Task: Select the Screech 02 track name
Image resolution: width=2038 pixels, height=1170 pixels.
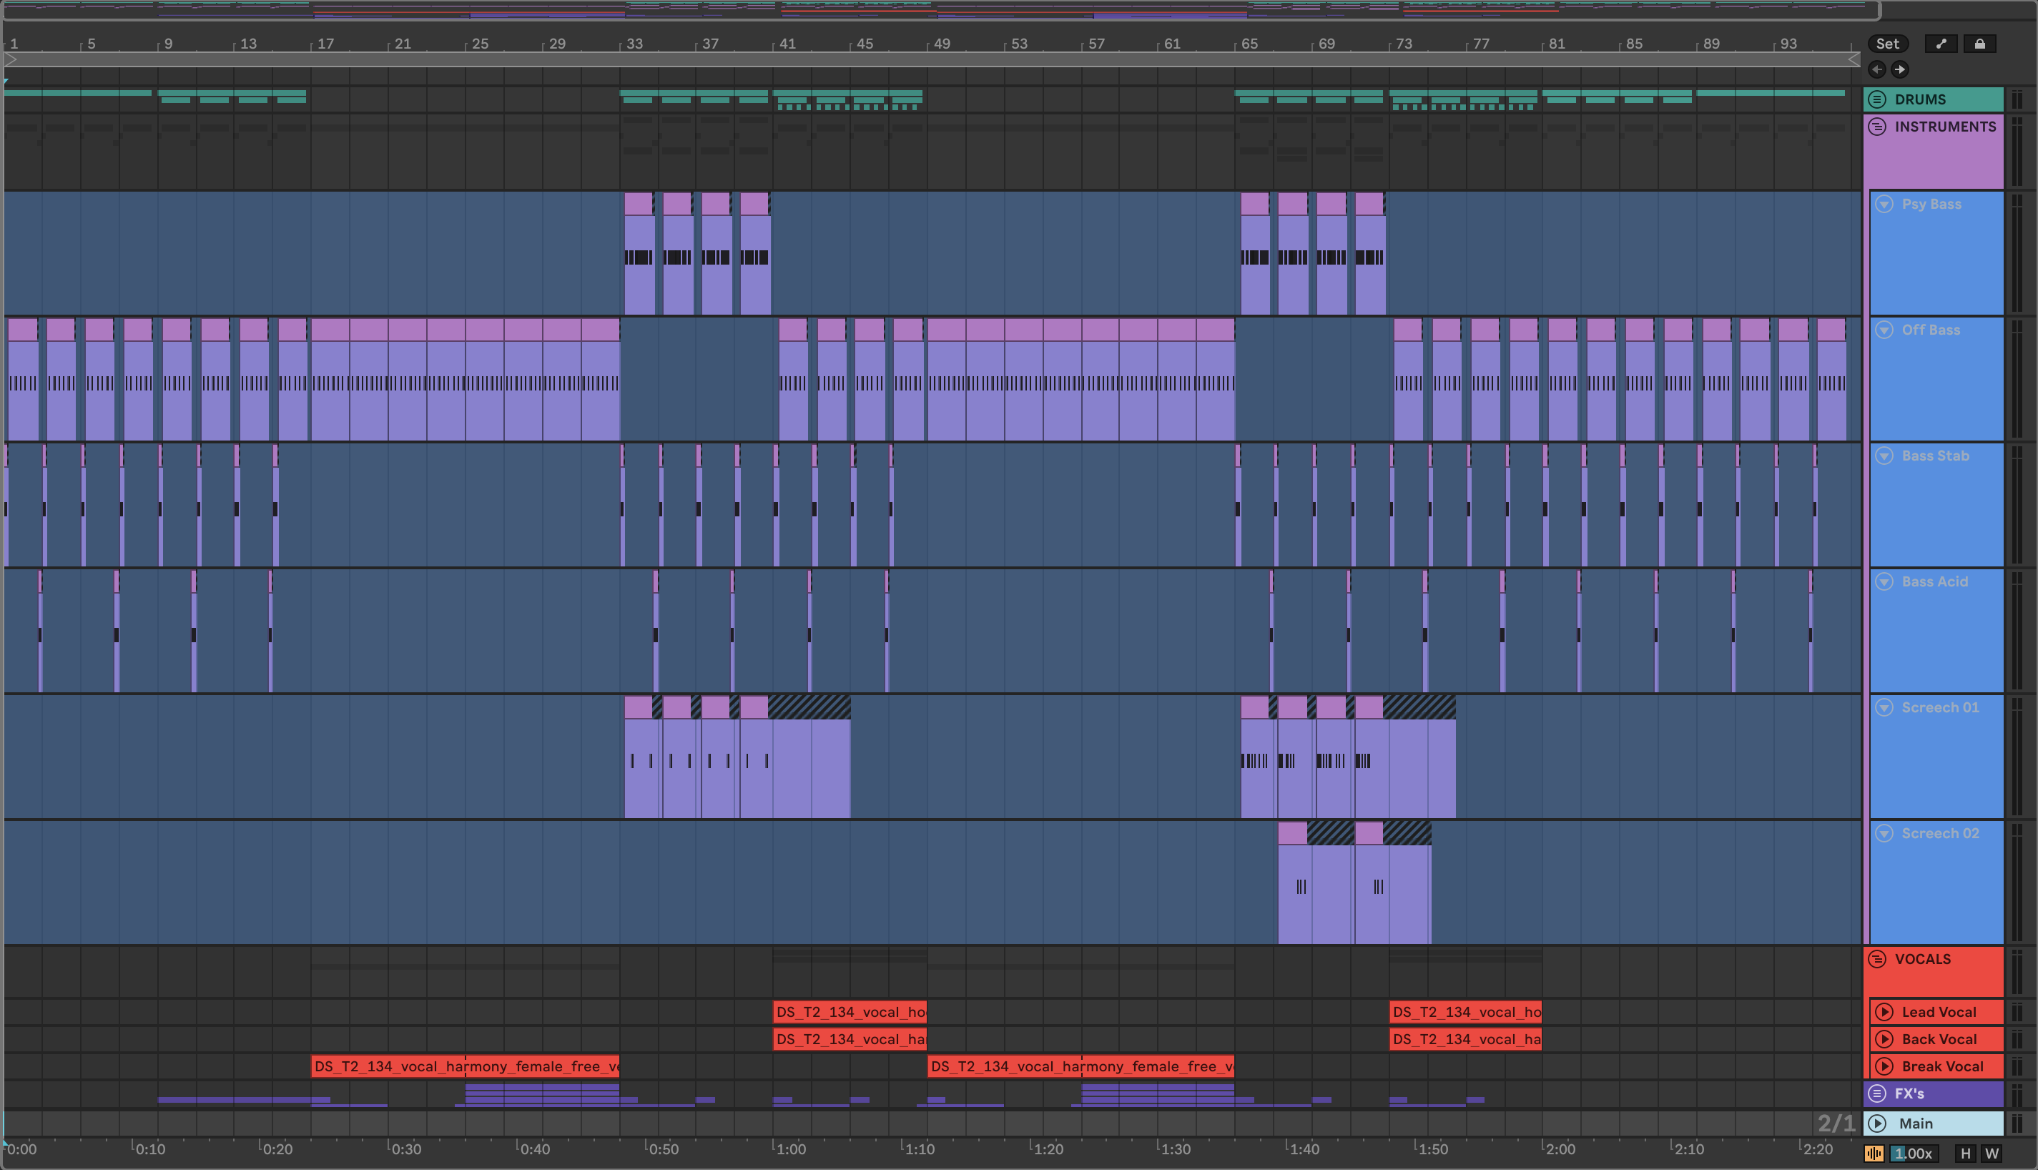Action: [x=1940, y=833]
